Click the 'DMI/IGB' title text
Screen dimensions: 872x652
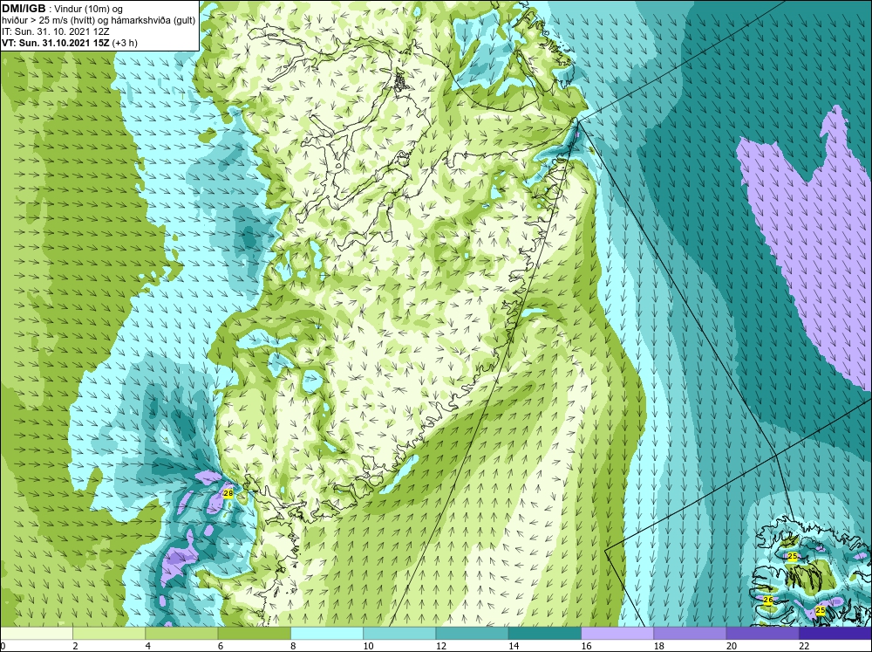pyautogui.click(x=24, y=9)
